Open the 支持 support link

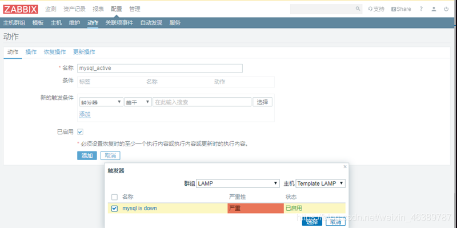376,9
